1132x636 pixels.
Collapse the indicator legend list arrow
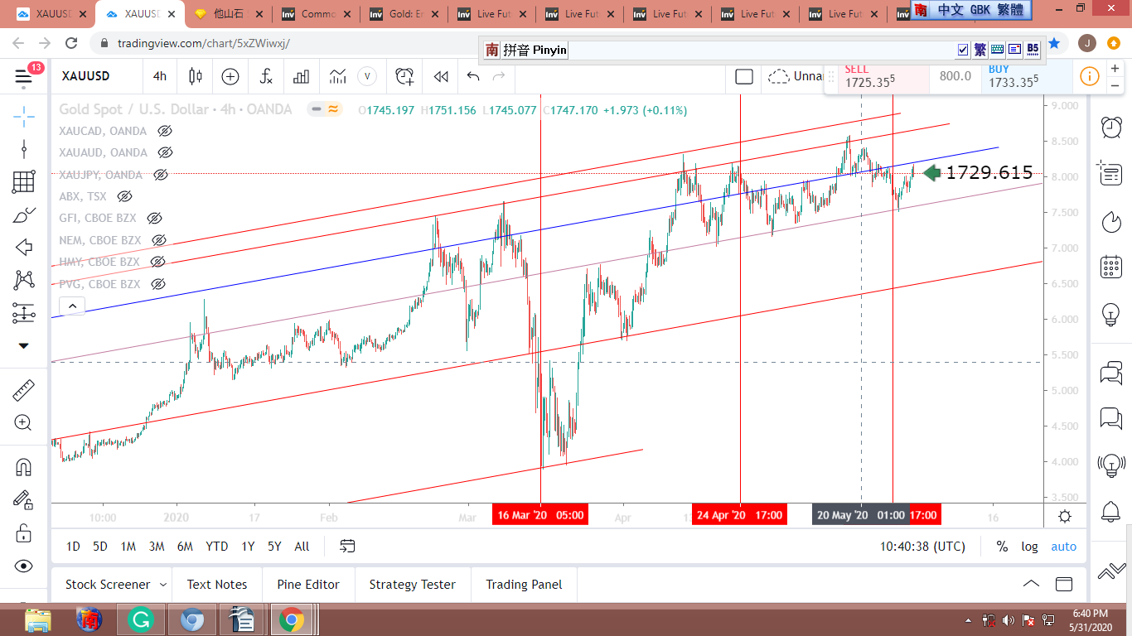tap(72, 306)
